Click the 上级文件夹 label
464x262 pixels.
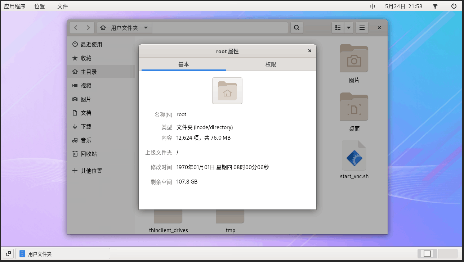(159, 153)
